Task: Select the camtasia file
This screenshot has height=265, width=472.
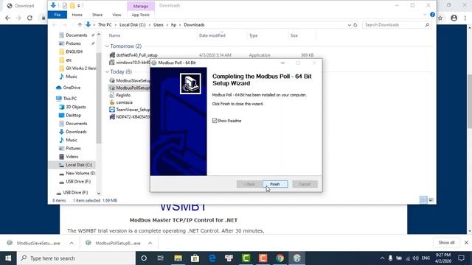Action: pos(125,102)
